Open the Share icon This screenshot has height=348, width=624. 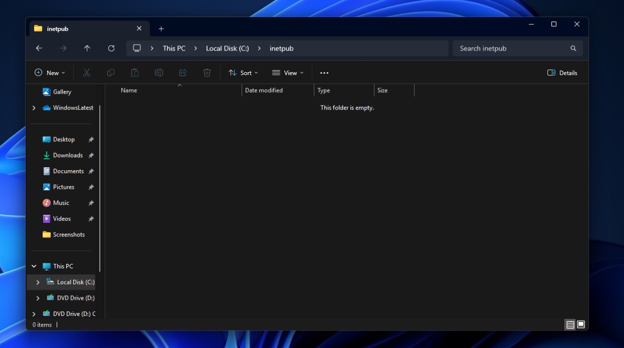point(182,73)
